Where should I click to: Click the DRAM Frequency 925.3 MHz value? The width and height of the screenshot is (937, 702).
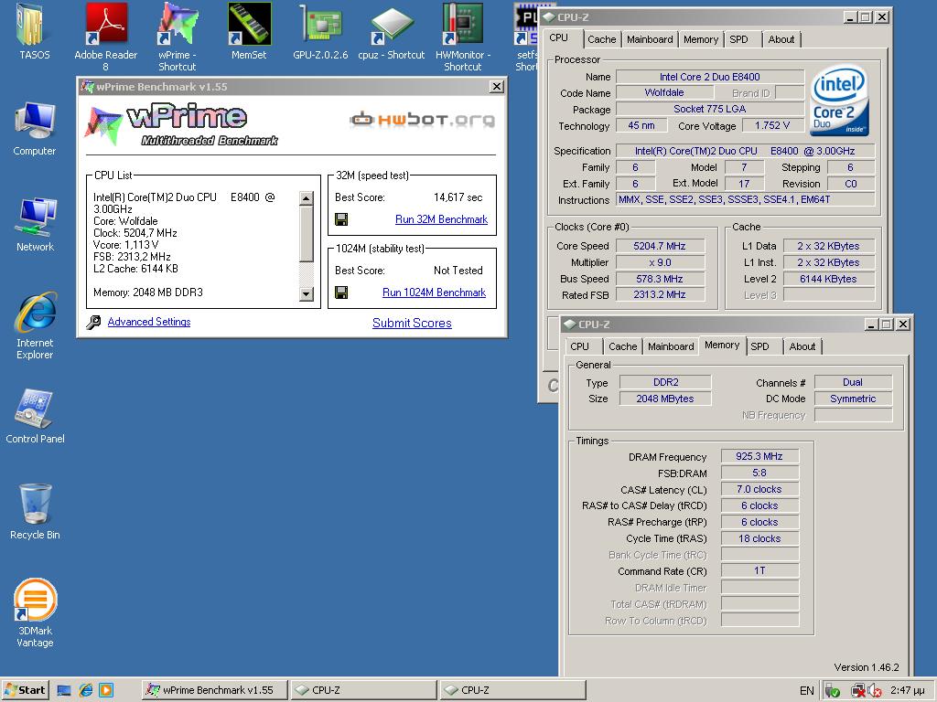[759, 456]
